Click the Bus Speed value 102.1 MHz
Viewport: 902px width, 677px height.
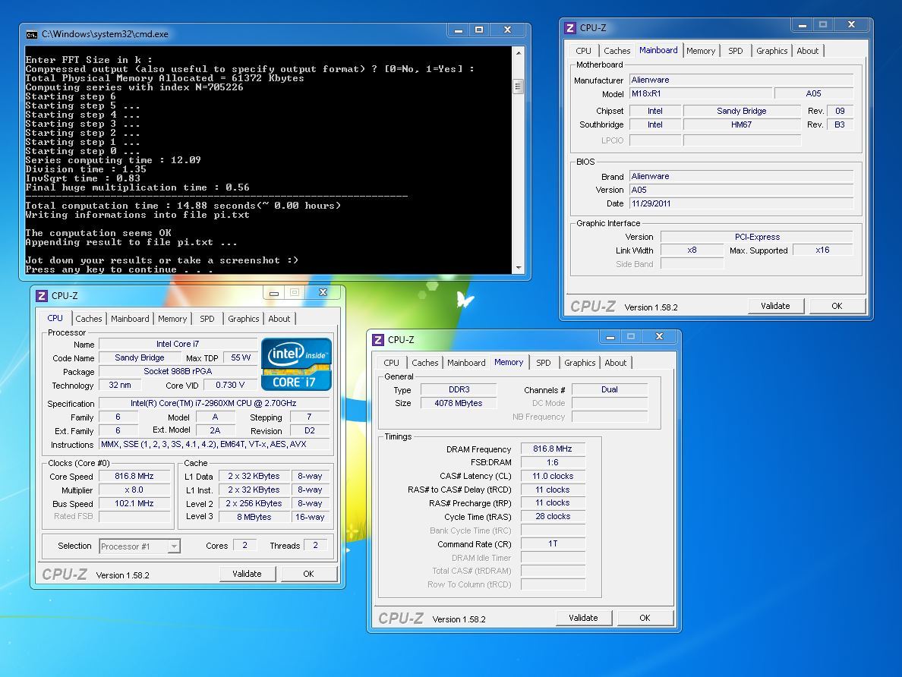coord(134,503)
